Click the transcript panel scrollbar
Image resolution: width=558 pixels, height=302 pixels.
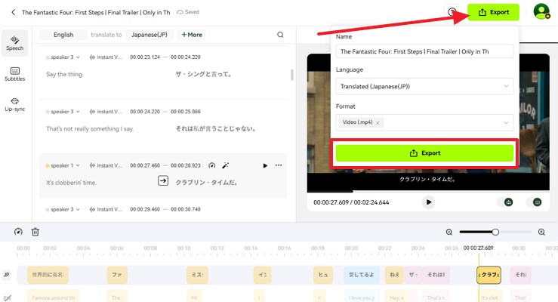pos(292,75)
